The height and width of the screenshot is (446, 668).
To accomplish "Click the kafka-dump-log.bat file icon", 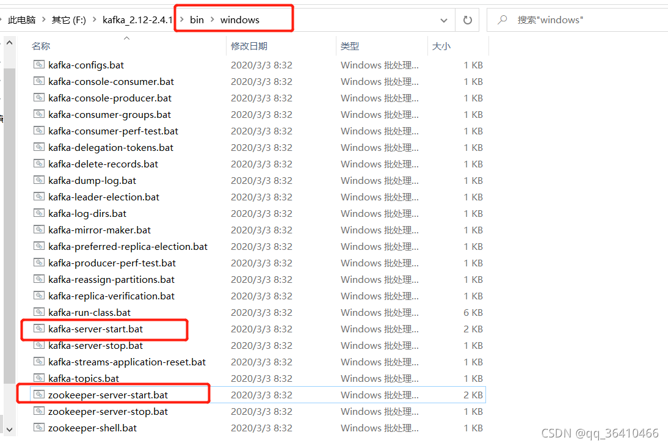I will [38, 180].
